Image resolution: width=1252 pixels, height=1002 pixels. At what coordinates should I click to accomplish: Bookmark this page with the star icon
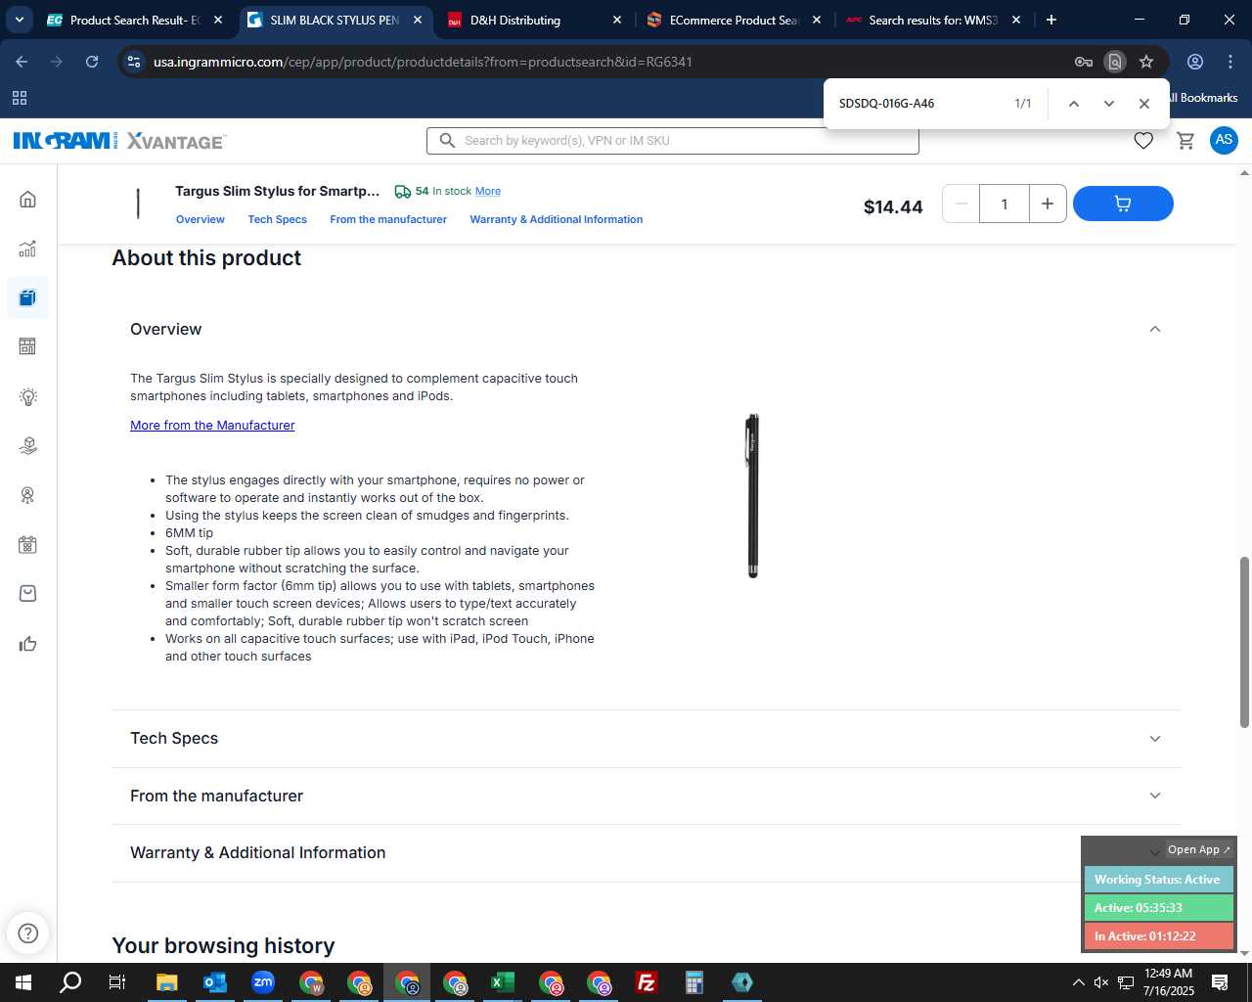point(1146,62)
